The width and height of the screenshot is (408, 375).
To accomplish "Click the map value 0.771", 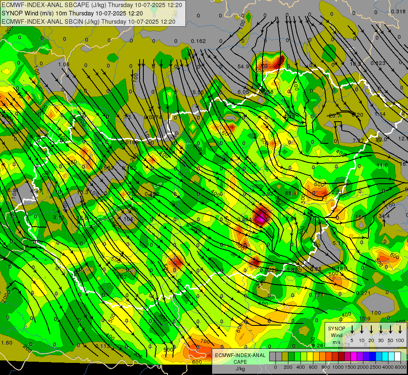I will 316,295.
